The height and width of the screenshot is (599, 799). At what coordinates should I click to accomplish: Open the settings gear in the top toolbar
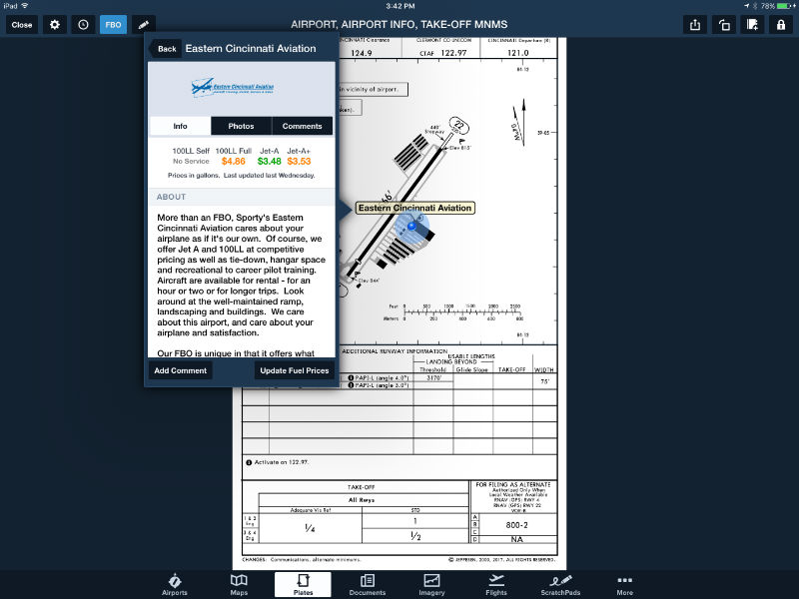point(55,24)
